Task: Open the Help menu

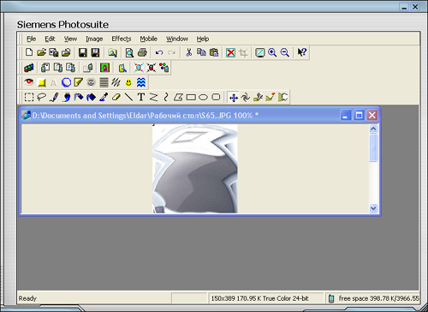Action: pos(203,39)
